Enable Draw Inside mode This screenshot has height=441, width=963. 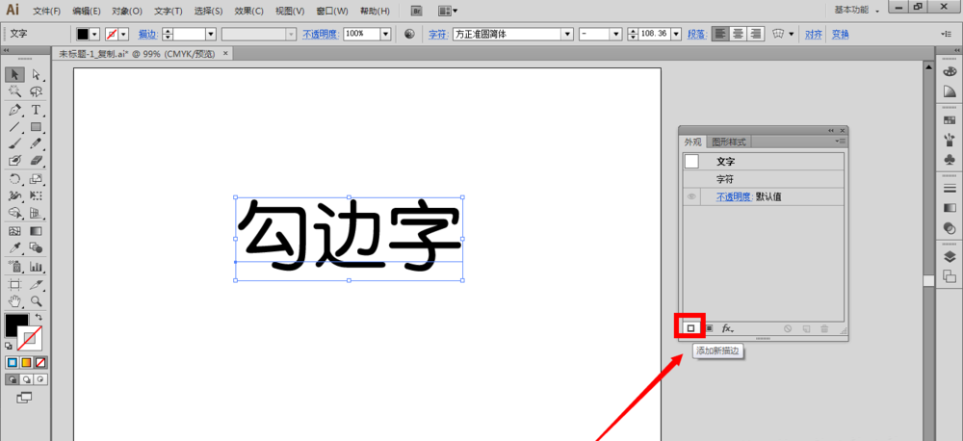pos(39,379)
